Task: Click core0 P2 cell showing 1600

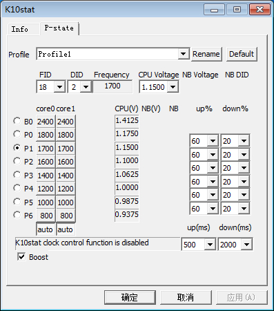Action: pyautogui.click(x=46, y=162)
